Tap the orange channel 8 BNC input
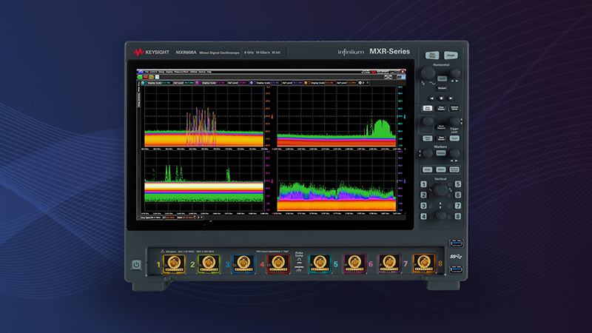This screenshot has height=333, width=592. click(x=423, y=263)
